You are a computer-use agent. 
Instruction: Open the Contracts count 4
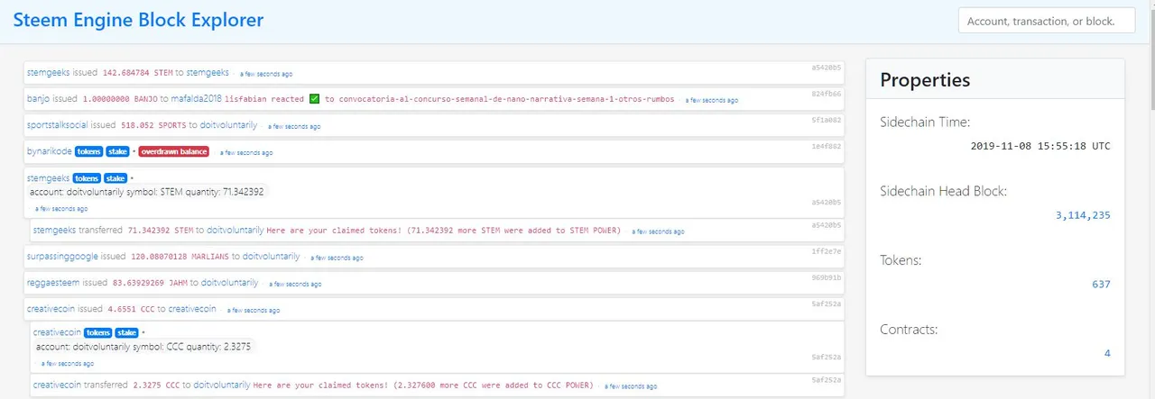tap(1107, 353)
